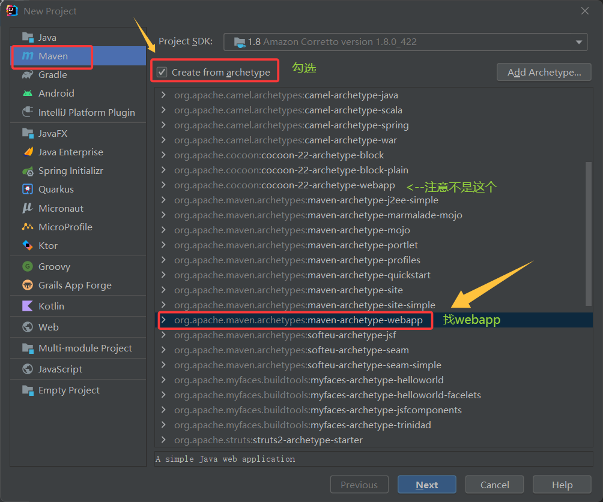Select myfaces-archetype-trinidad row

click(x=374, y=425)
